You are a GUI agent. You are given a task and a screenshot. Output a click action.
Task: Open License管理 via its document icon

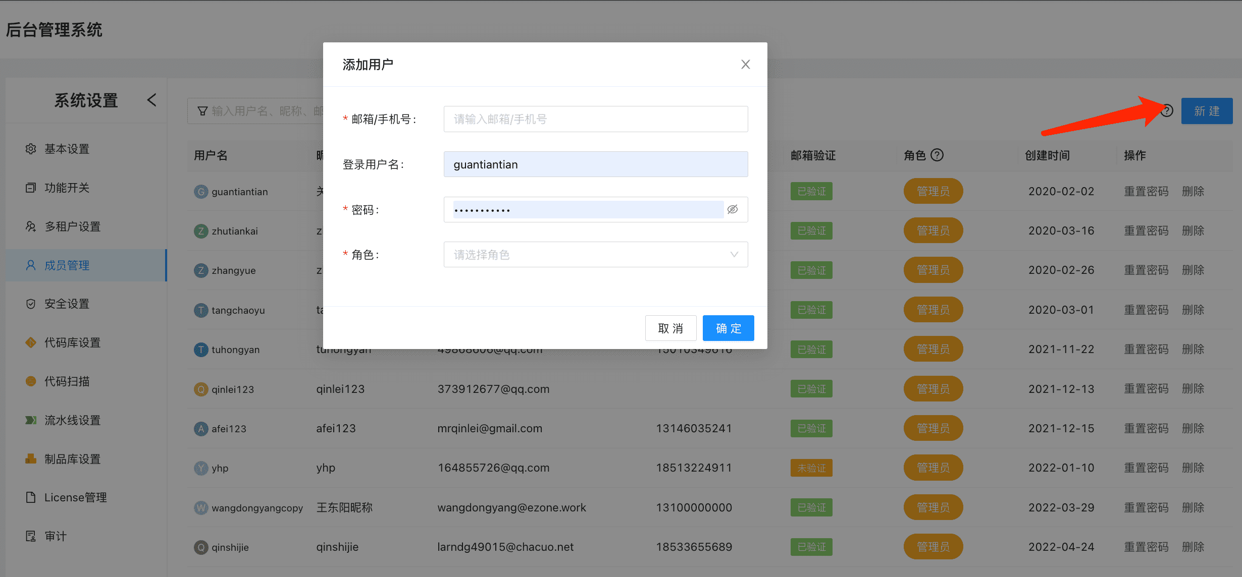30,497
